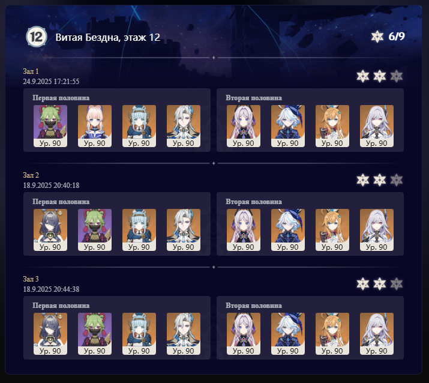The height and width of the screenshot is (383, 429).
Task: Select the orange-haired character in Зал 1 second half
Action: click(x=332, y=126)
